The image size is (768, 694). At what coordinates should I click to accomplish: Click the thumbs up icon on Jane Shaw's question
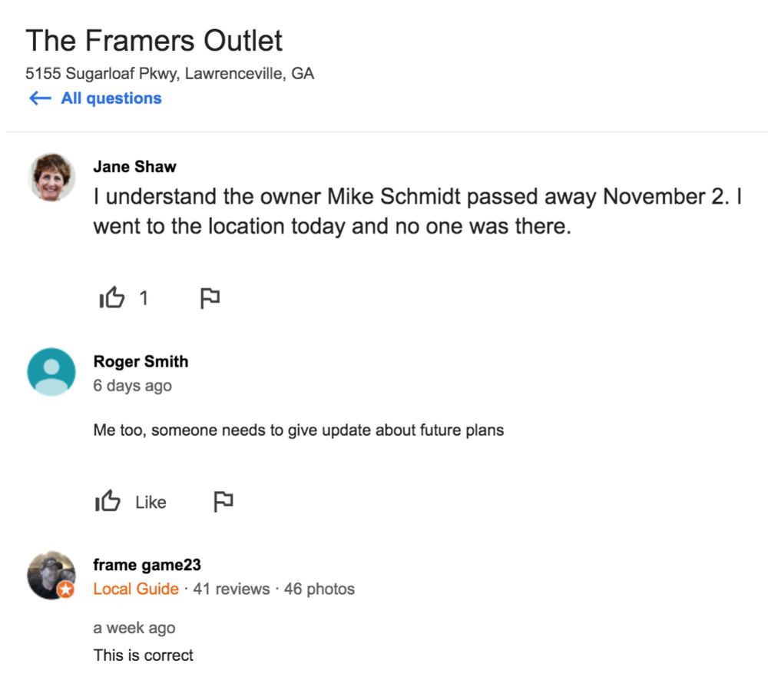(112, 297)
